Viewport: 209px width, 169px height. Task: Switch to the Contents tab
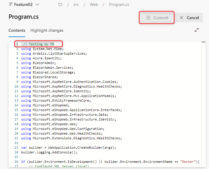coord(17,30)
